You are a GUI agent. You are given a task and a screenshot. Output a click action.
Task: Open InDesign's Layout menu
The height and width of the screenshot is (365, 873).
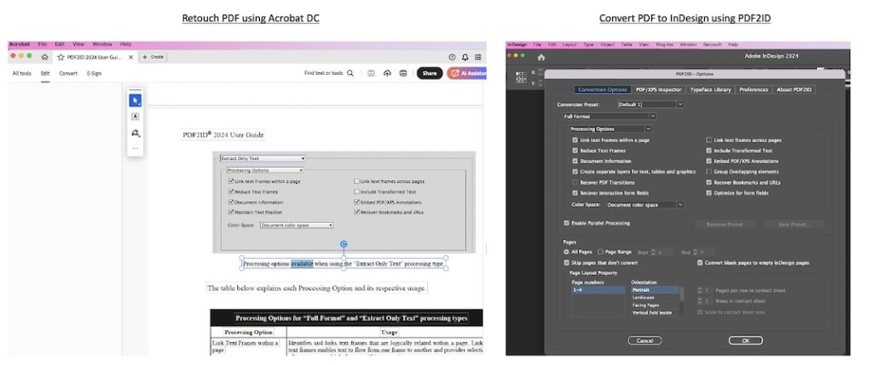point(569,44)
